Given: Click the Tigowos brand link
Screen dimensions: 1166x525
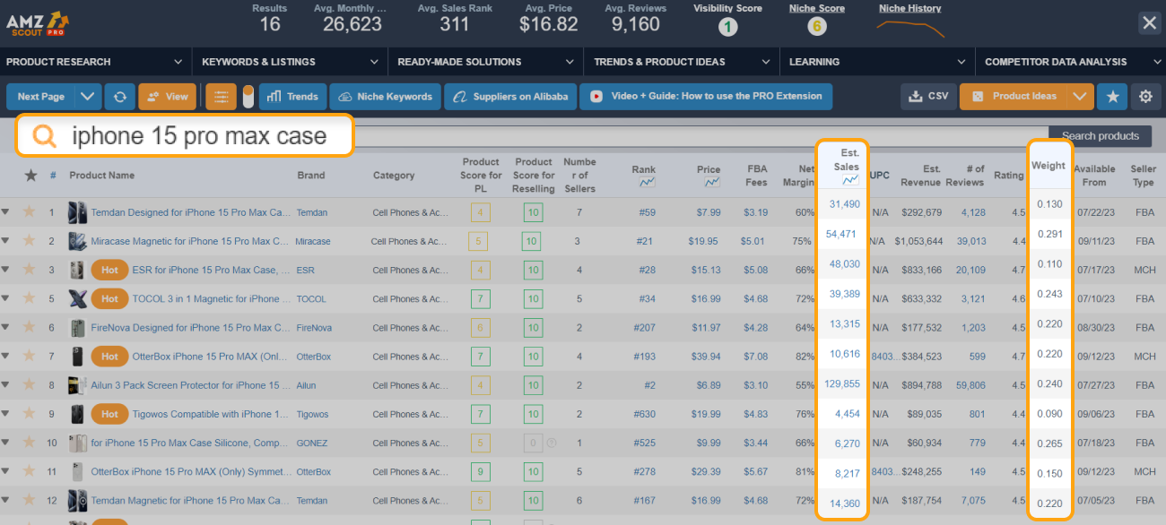Looking at the screenshot, I should tap(312, 414).
